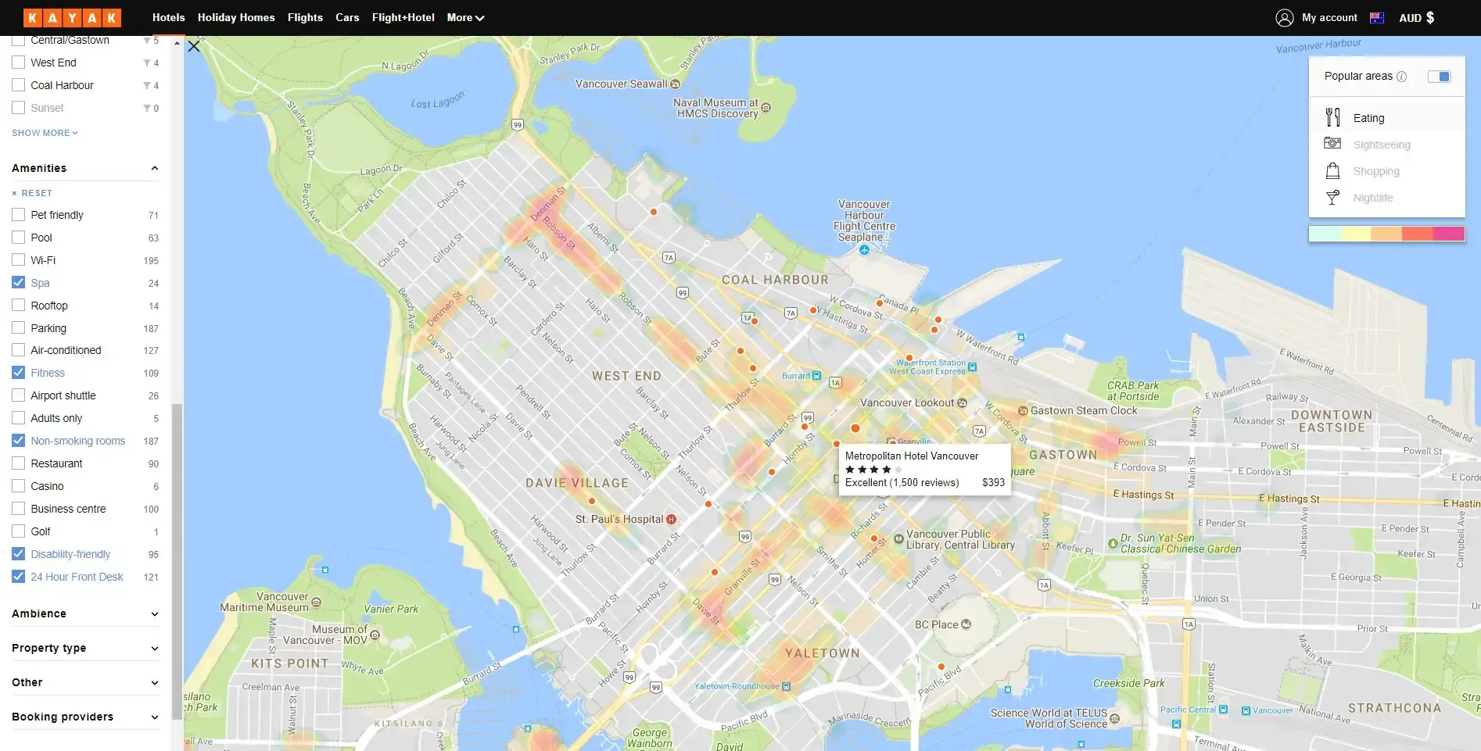Open the Flight+Hotel tab
The image size is (1481, 751).
pyautogui.click(x=403, y=17)
